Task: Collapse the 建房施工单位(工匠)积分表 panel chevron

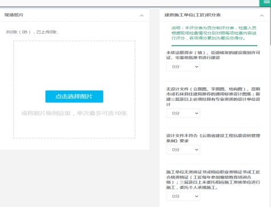Action: 262,15
